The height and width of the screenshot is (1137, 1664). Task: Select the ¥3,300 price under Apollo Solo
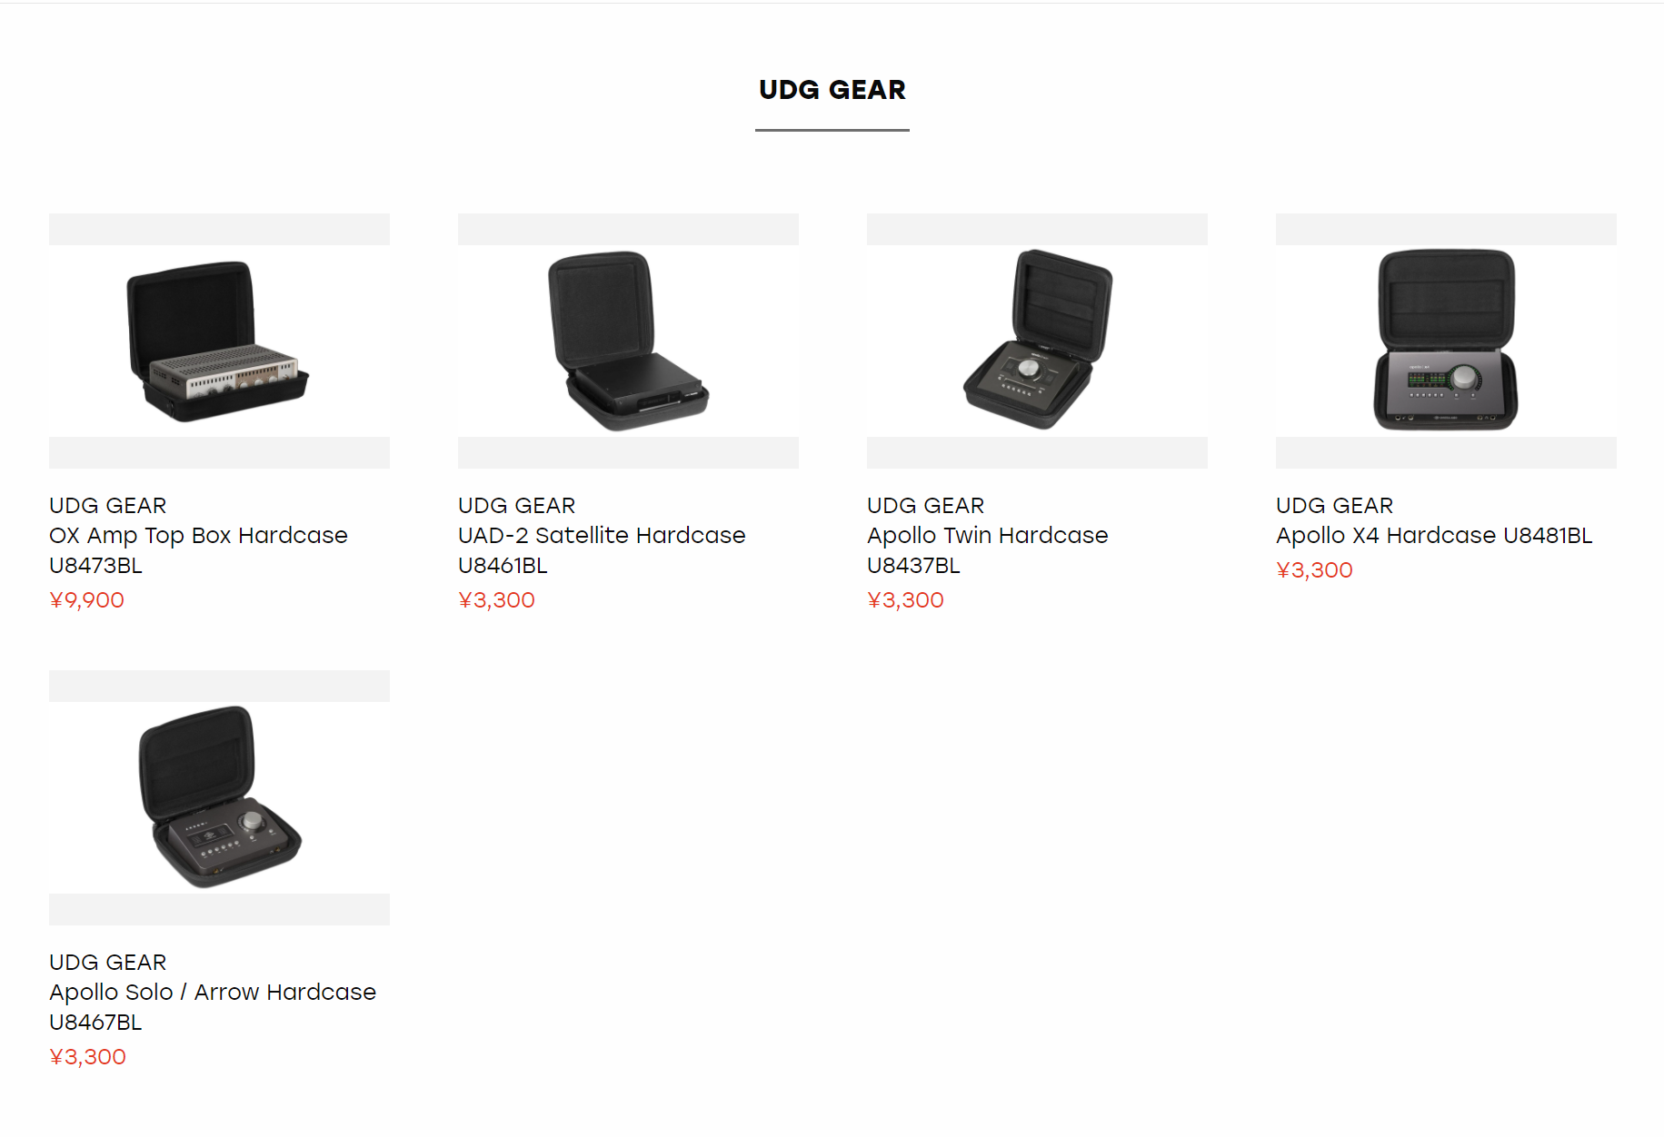[87, 1057]
